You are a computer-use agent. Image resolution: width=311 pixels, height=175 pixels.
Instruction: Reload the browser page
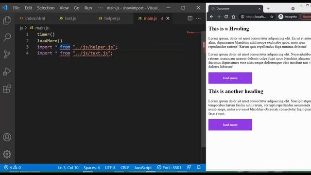coord(226,17)
